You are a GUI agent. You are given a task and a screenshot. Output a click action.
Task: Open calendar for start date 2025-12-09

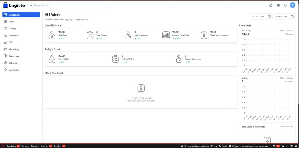(269, 17)
